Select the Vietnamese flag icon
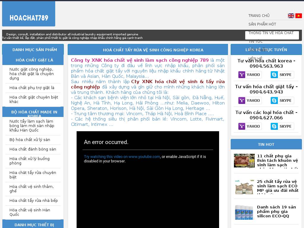304x228 pixels. 298,16
